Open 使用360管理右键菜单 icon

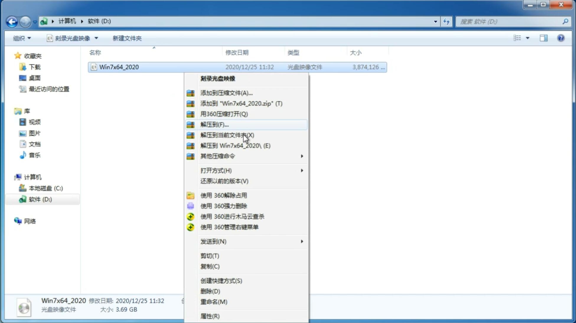[x=191, y=227]
